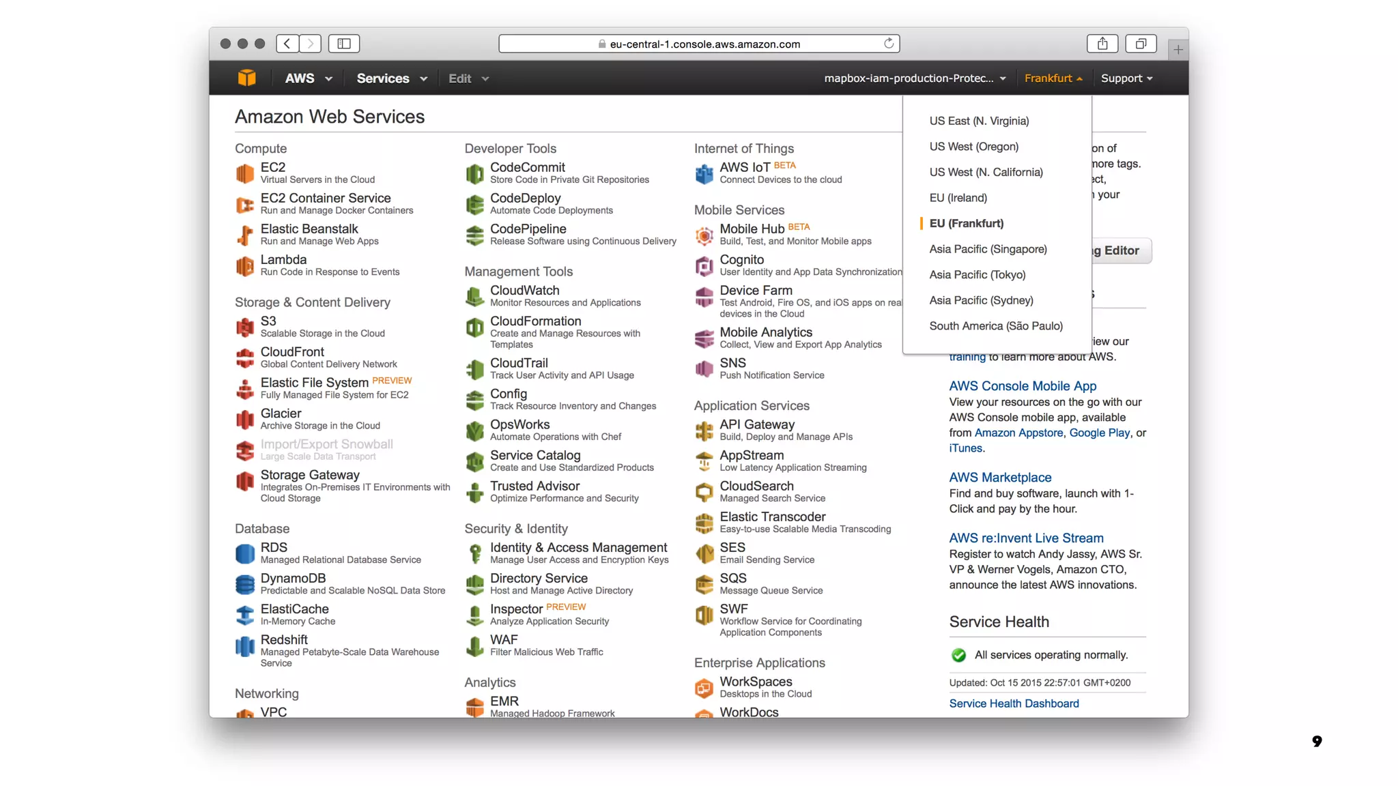Click the DynamoDB database icon
Viewport: 1398px width, 786px height.
point(244,584)
